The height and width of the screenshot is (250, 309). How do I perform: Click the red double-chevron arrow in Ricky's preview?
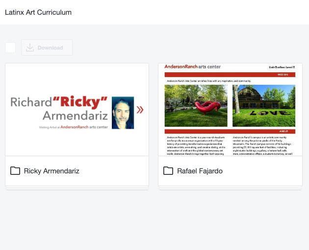coord(140,110)
